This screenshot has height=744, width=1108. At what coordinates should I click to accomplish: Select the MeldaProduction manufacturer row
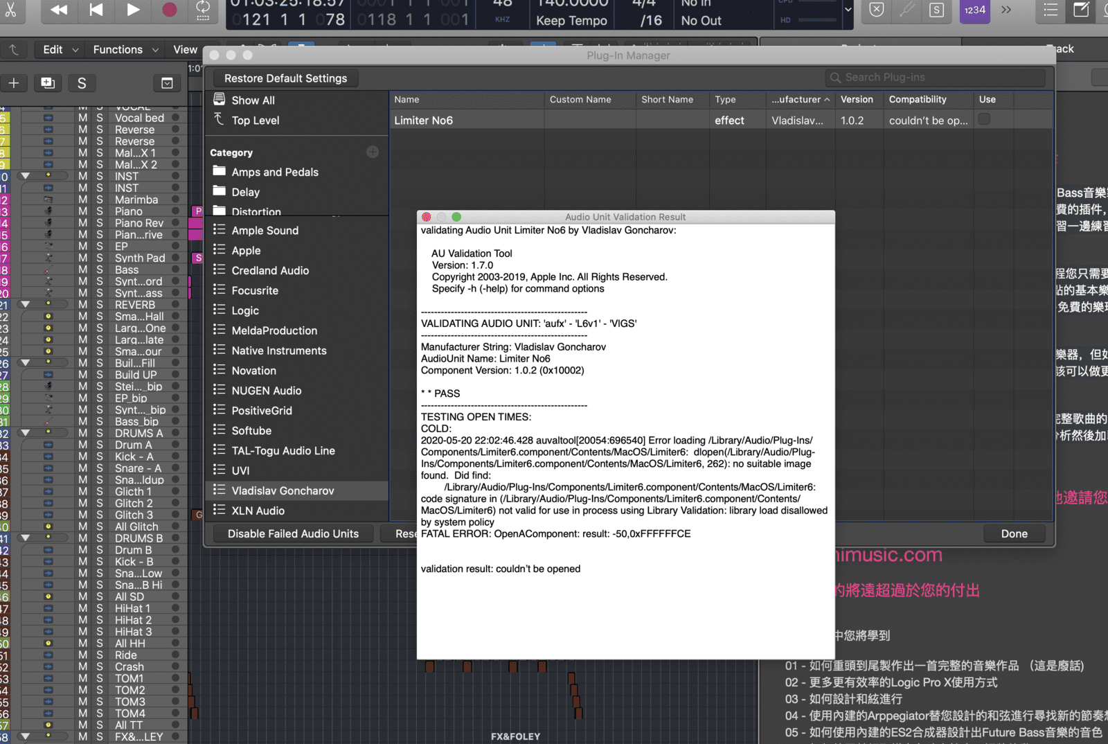coord(297,330)
